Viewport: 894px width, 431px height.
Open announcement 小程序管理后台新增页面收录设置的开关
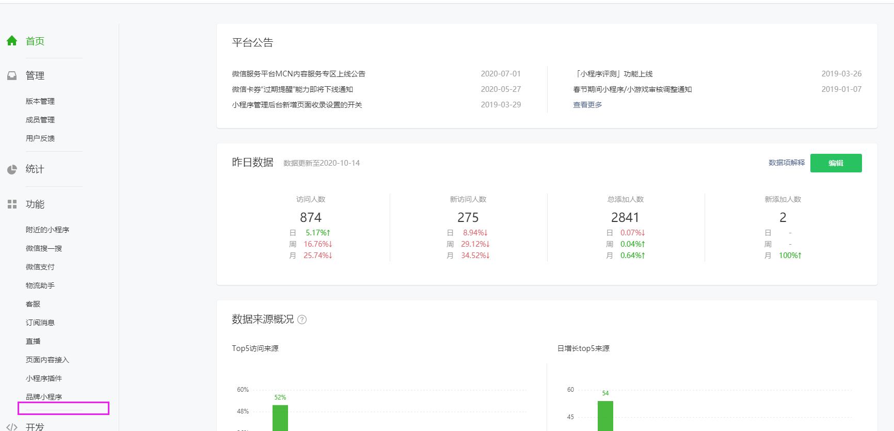click(x=297, y=105)
